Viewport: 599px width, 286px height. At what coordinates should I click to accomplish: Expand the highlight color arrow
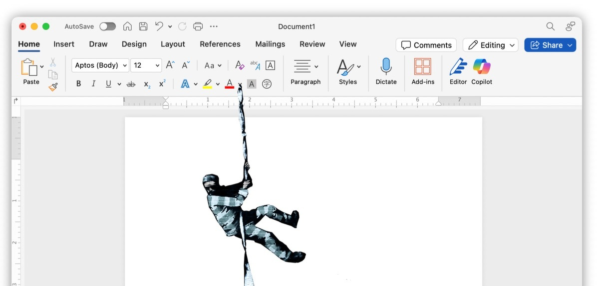(x=218, y=84)
